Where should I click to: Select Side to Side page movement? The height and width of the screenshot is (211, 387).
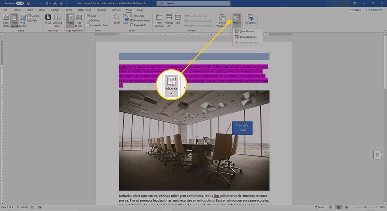pos(79,21)
